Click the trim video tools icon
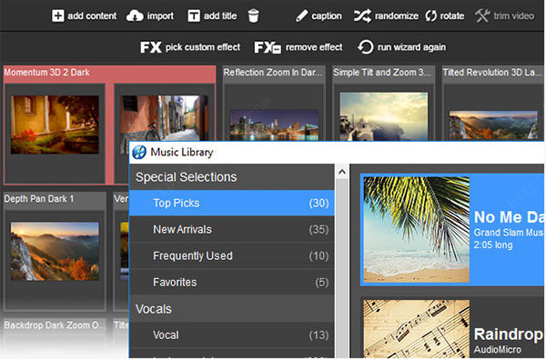Screen dimensions: 546x359 [x=482, y=16]
